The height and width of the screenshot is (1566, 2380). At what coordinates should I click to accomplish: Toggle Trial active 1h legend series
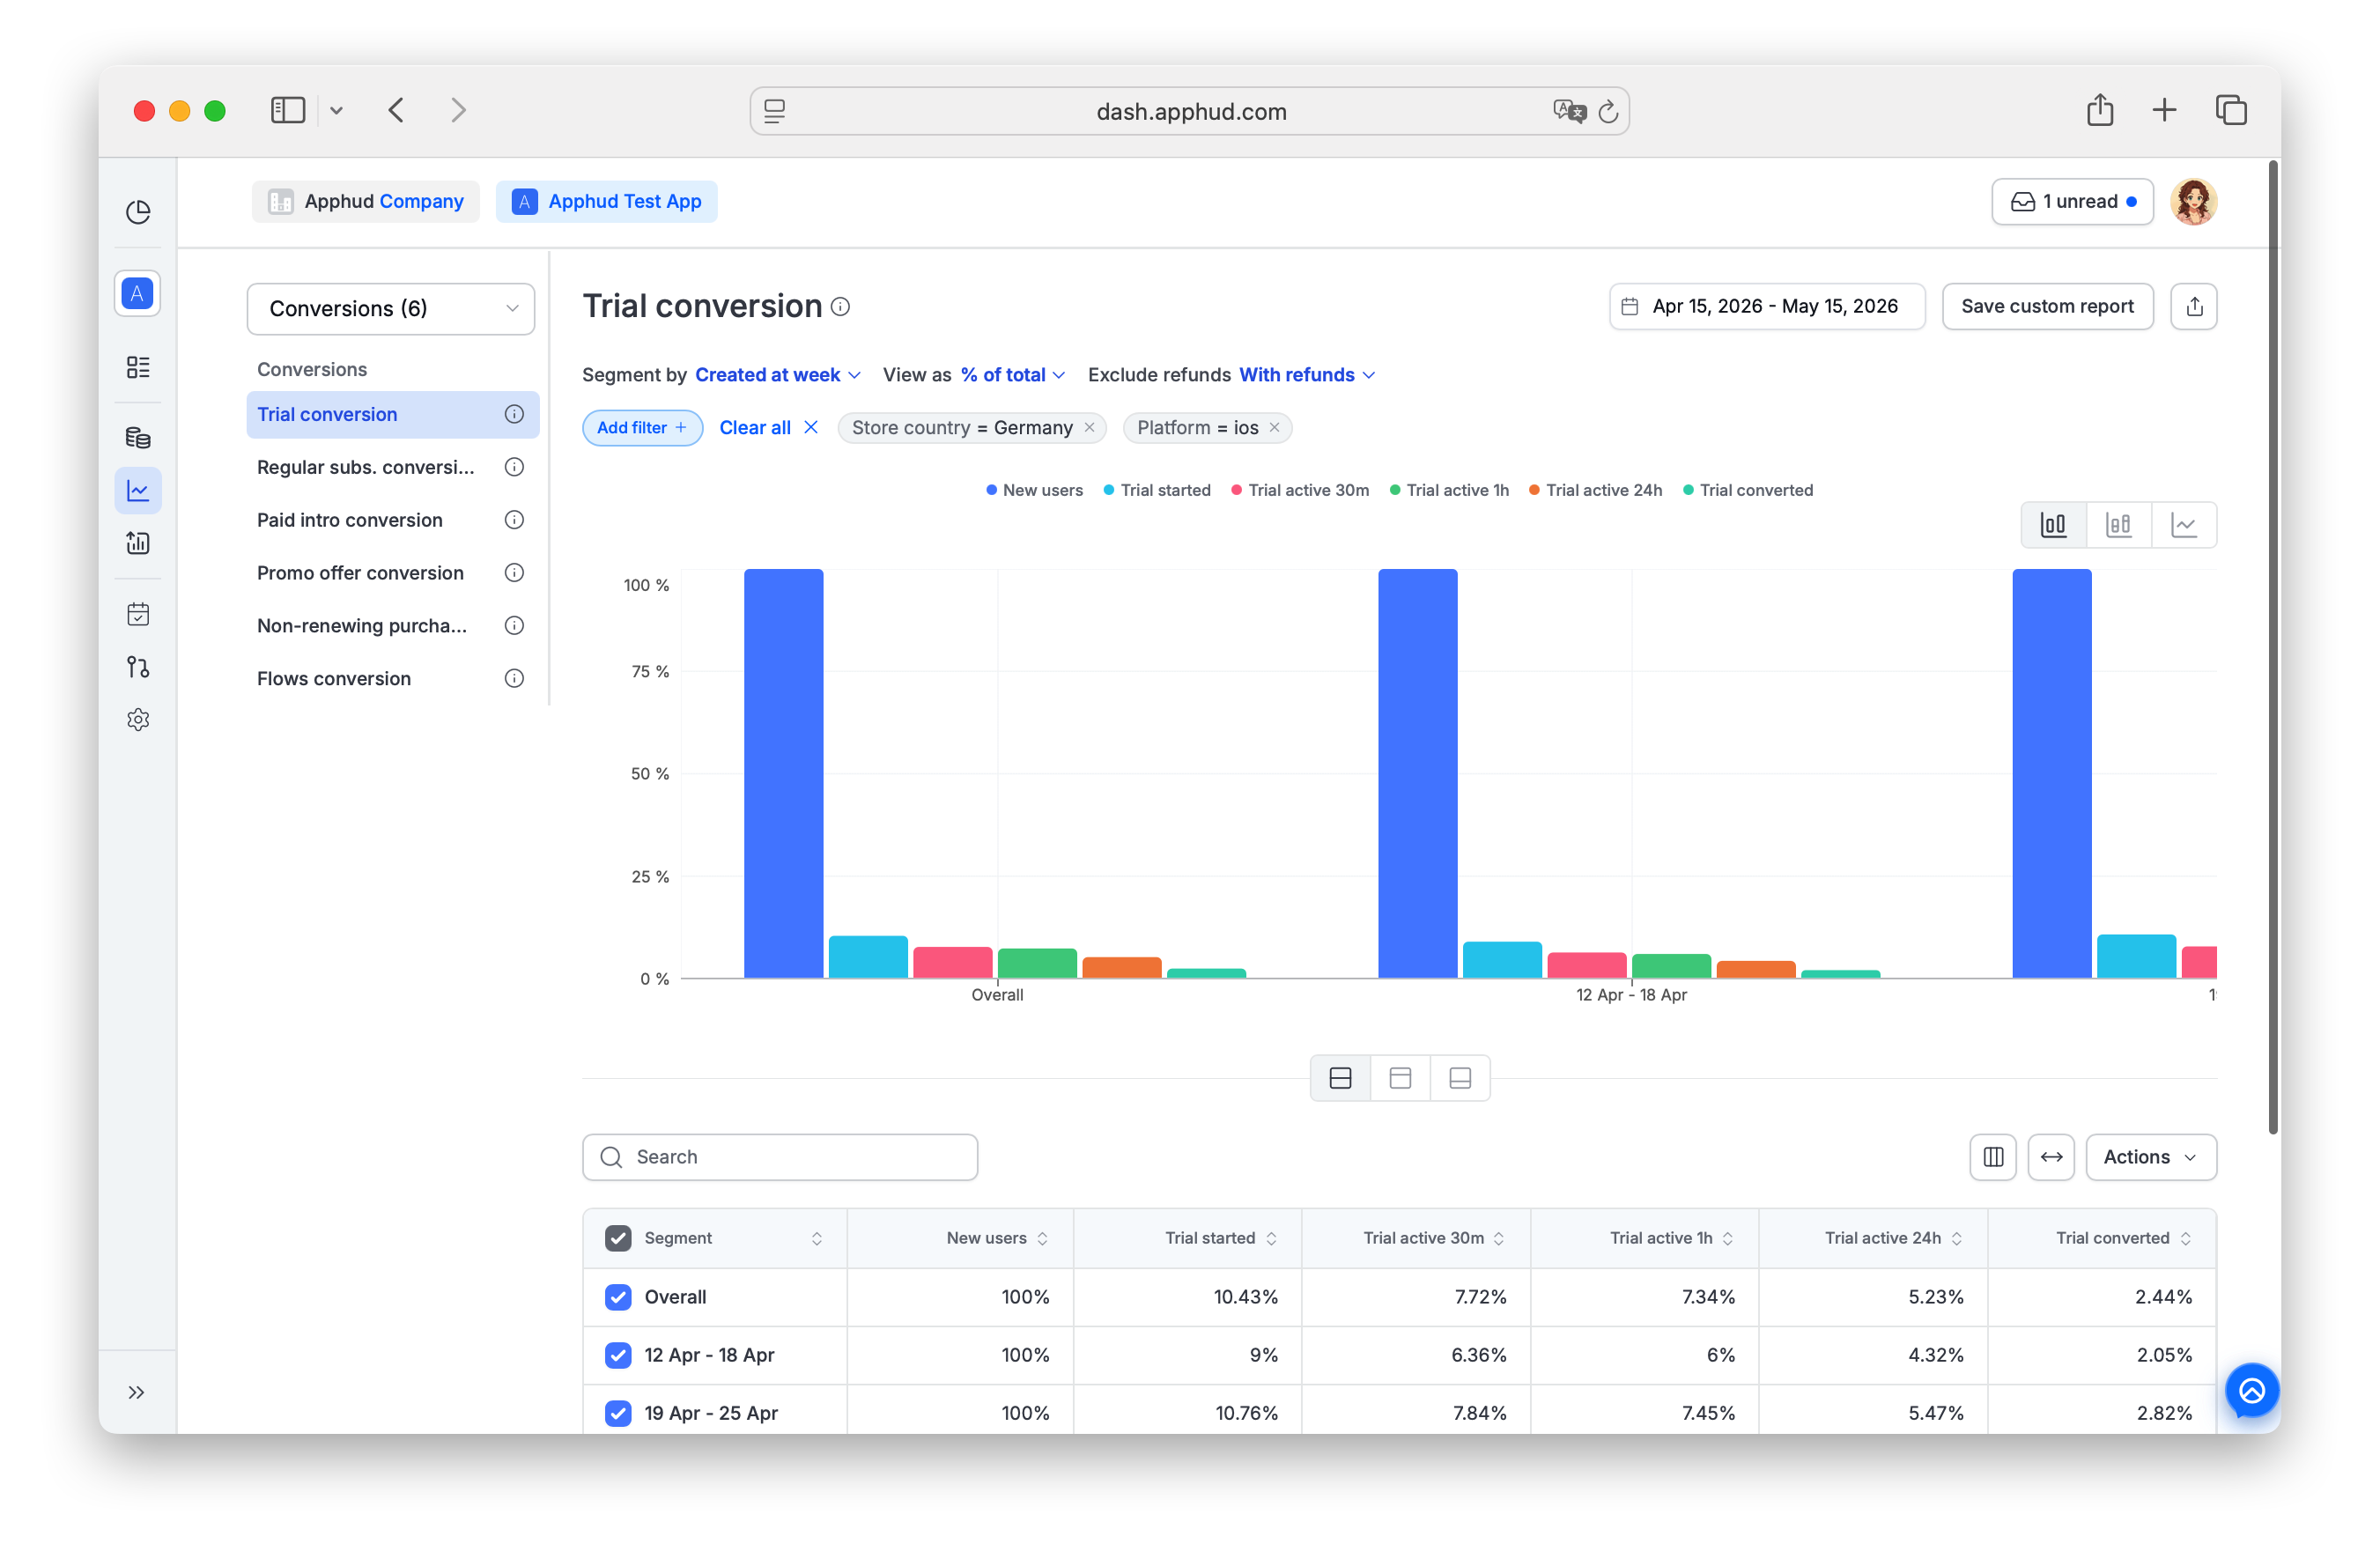pyautogui.click(x=1449, y=490)
